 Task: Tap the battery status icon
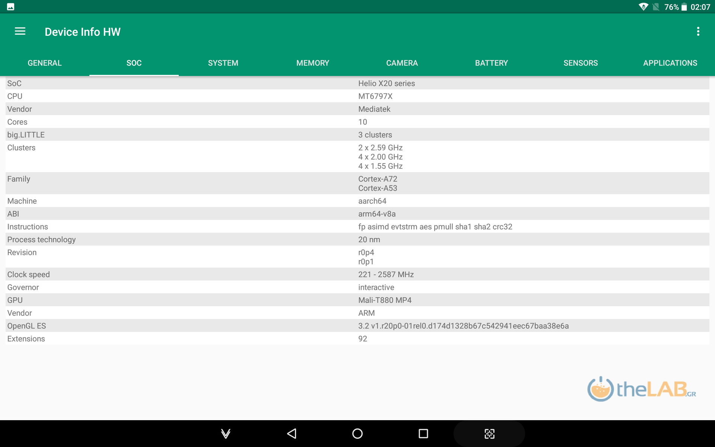684,7
